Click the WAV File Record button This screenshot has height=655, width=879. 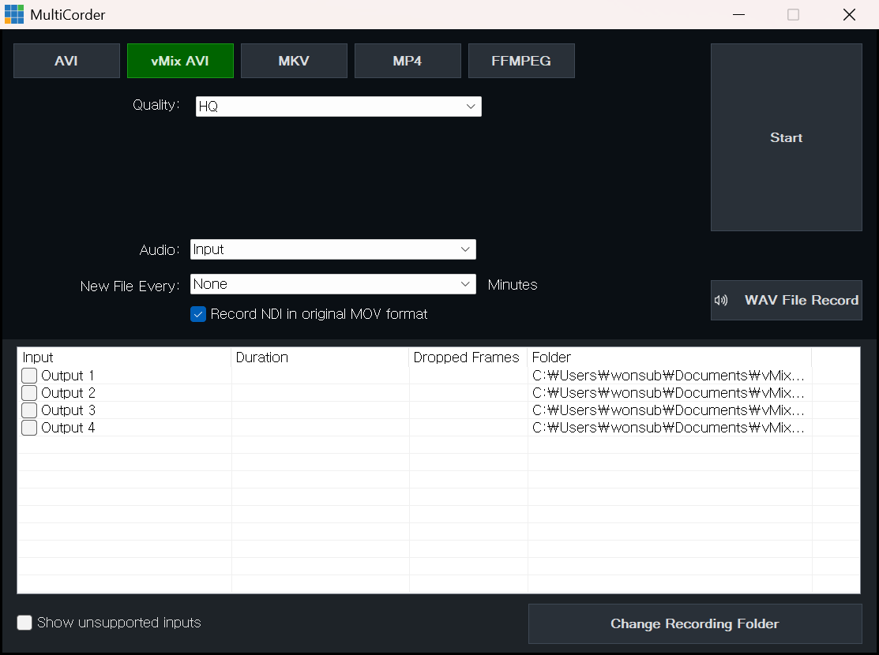(x=787, y=301)
